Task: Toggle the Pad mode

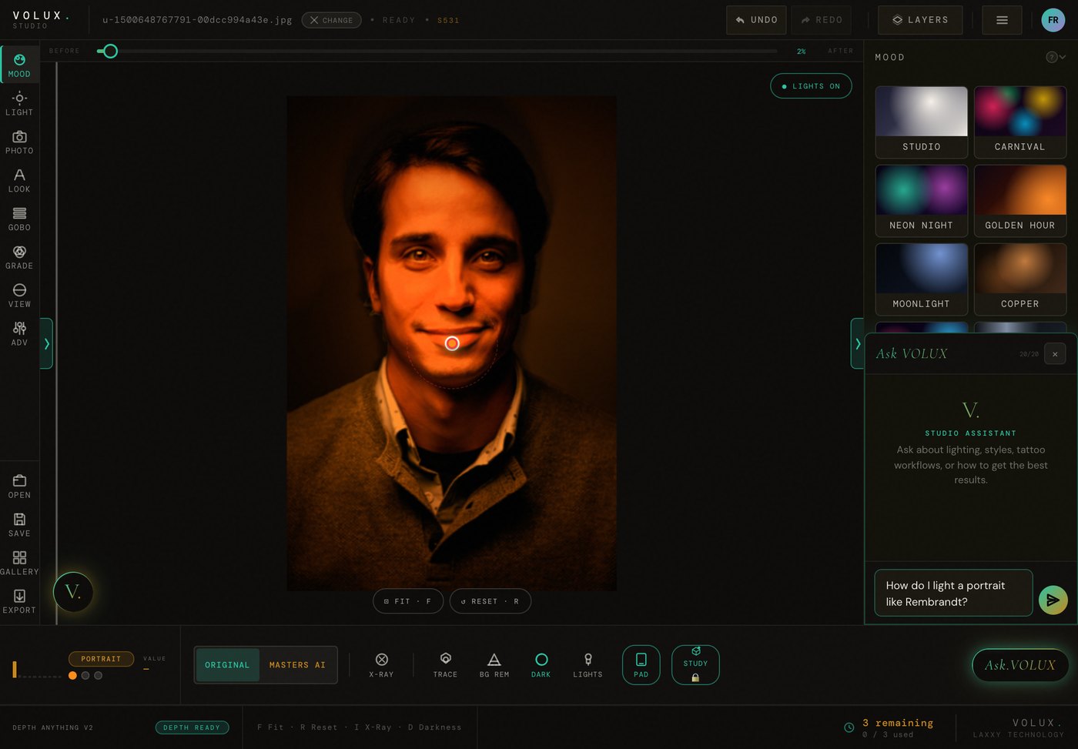Action: [641, 665]
